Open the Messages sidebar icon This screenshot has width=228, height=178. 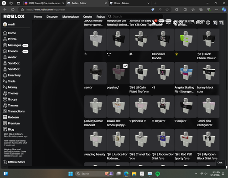pyautogui.click(x=5, y=45)
